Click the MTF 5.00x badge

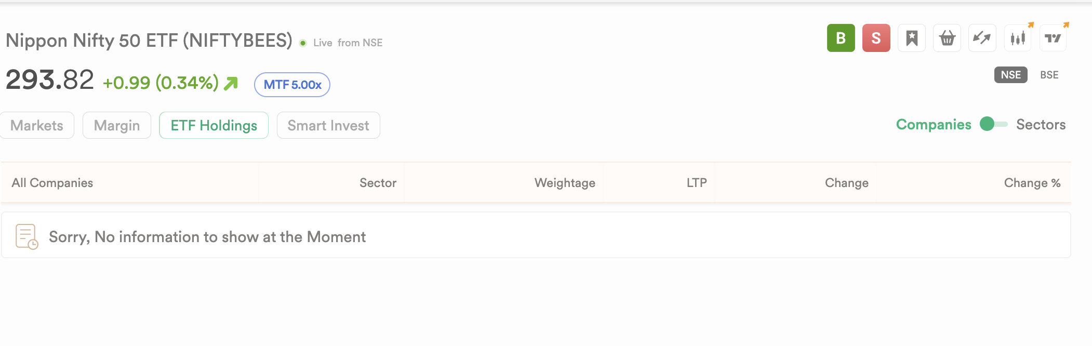point(292,85)
